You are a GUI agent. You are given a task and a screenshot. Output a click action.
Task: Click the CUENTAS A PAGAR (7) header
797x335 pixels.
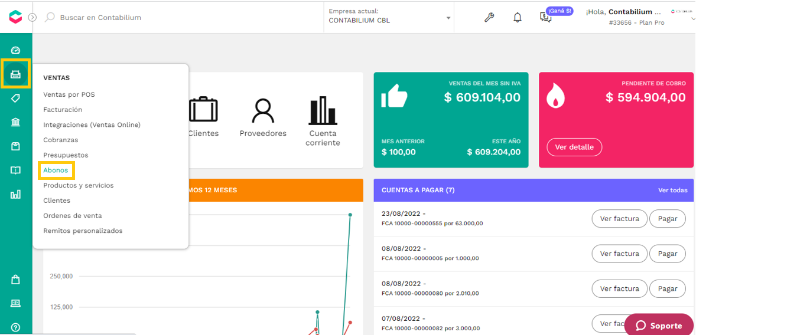pos(418,190)
